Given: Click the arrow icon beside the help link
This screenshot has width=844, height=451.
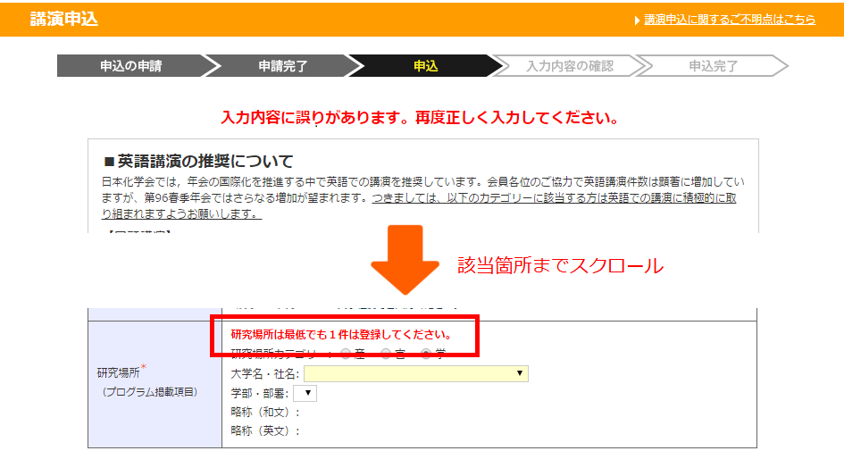Looking at the screenshot, I should 637,20.
